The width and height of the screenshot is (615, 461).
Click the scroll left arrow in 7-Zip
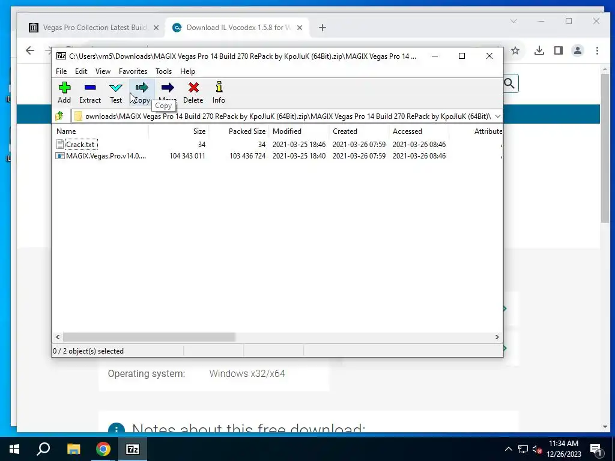[x=58, y=337]
